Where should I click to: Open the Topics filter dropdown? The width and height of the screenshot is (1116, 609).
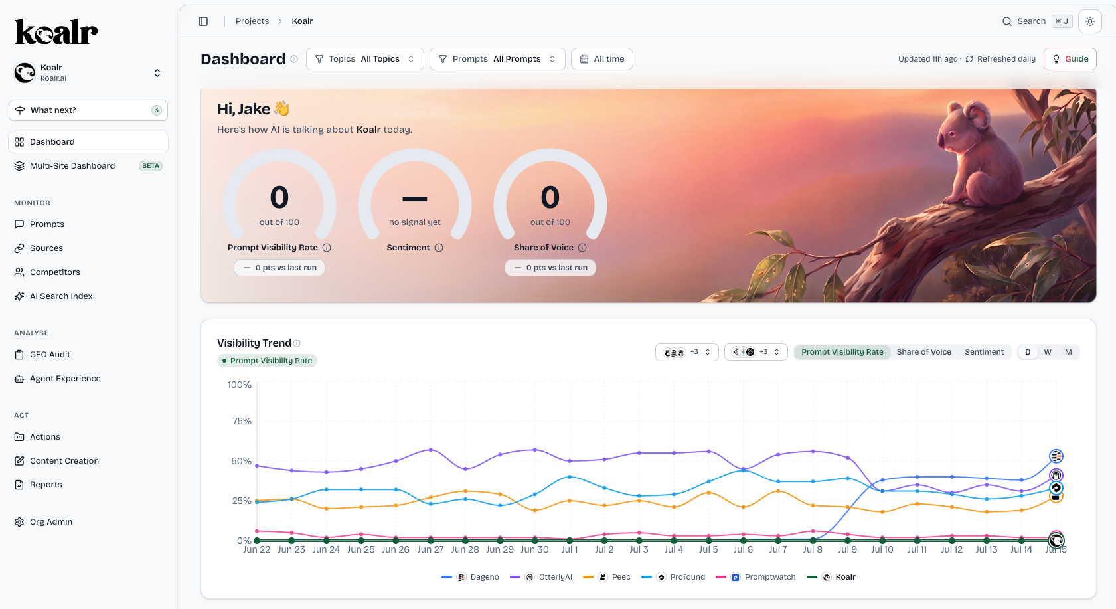coord(364,59)
